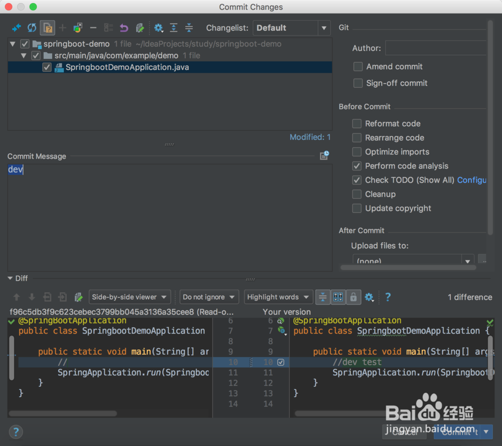Check the Amend commit option

(358, 66)
